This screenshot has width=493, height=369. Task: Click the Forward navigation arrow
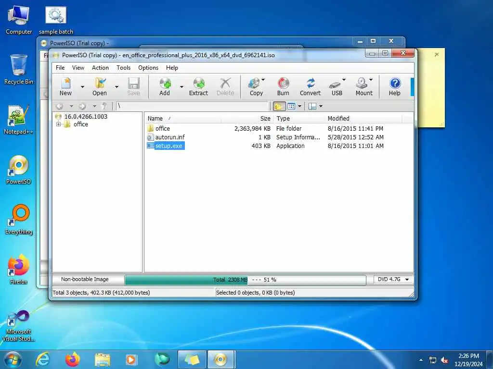tap(82, 106)
